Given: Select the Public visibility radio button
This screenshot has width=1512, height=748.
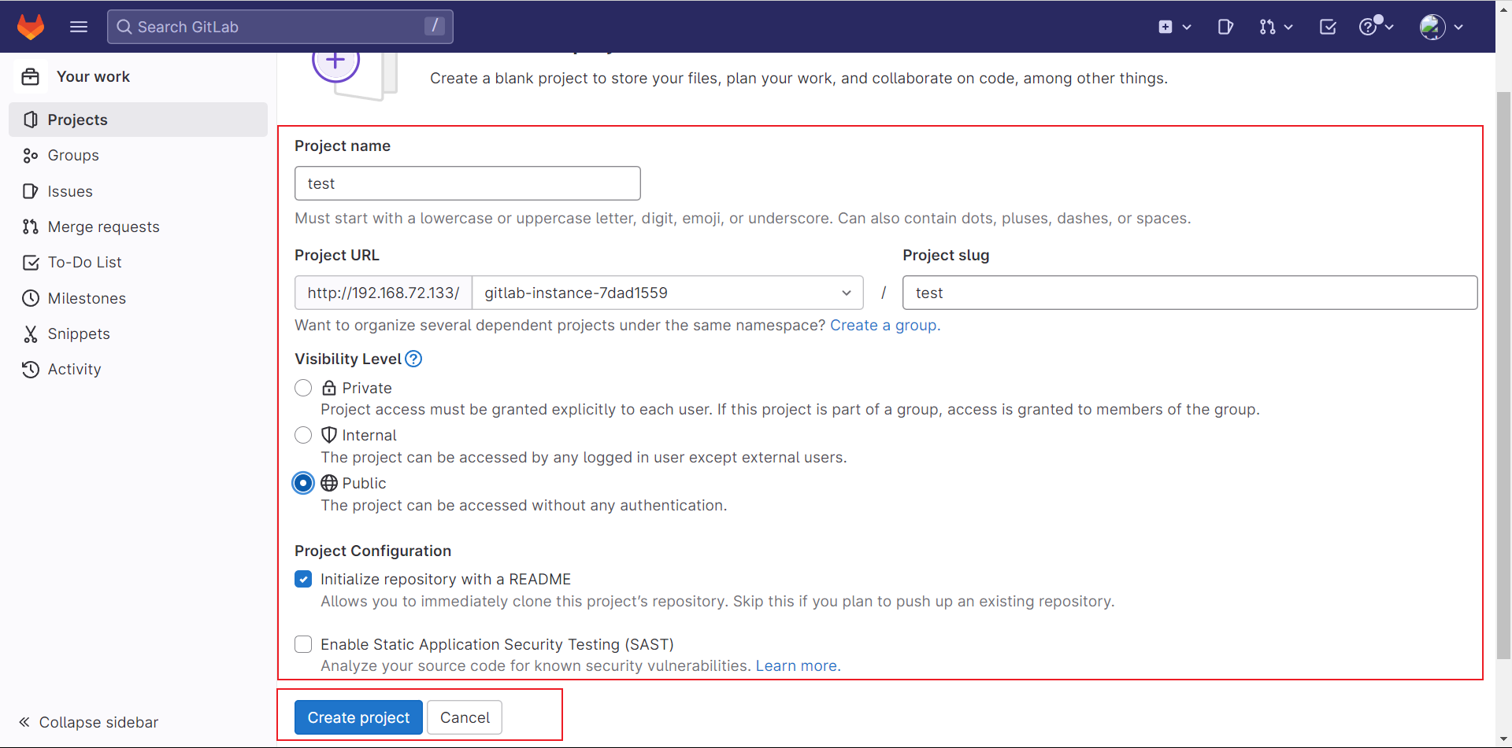Looking at the screenshot, I should 303,483.
